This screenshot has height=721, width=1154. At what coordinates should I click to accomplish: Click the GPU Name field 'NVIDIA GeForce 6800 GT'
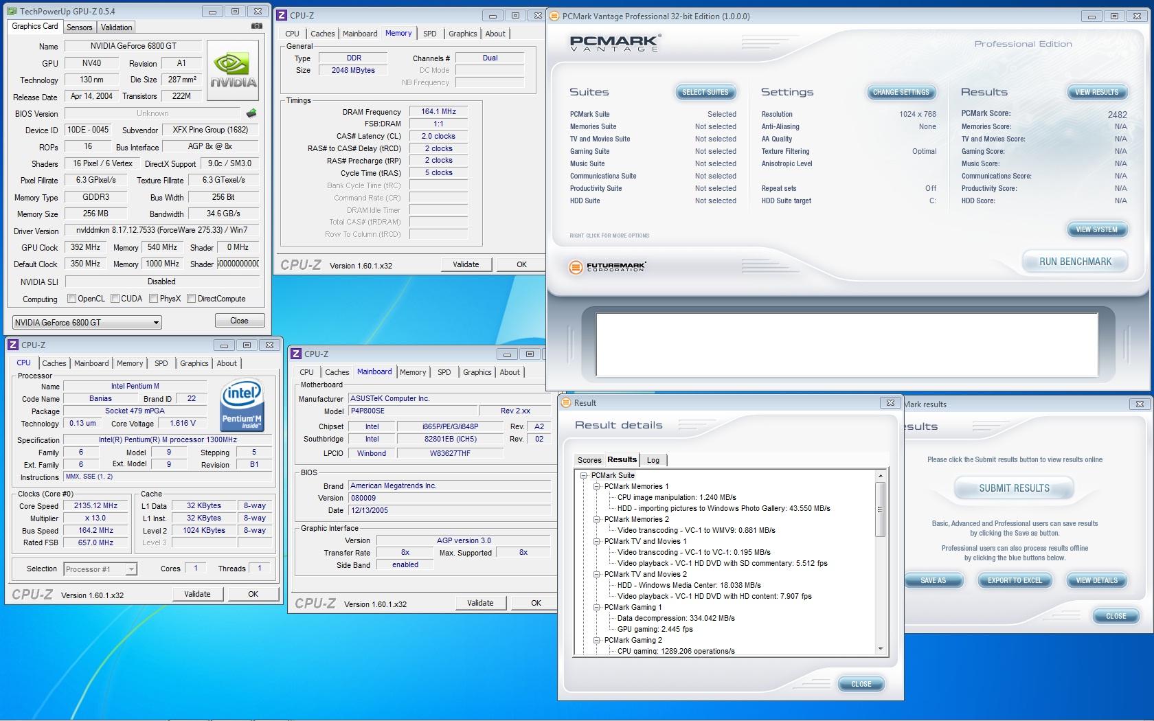pyautogui.click(x=133, y=46)
